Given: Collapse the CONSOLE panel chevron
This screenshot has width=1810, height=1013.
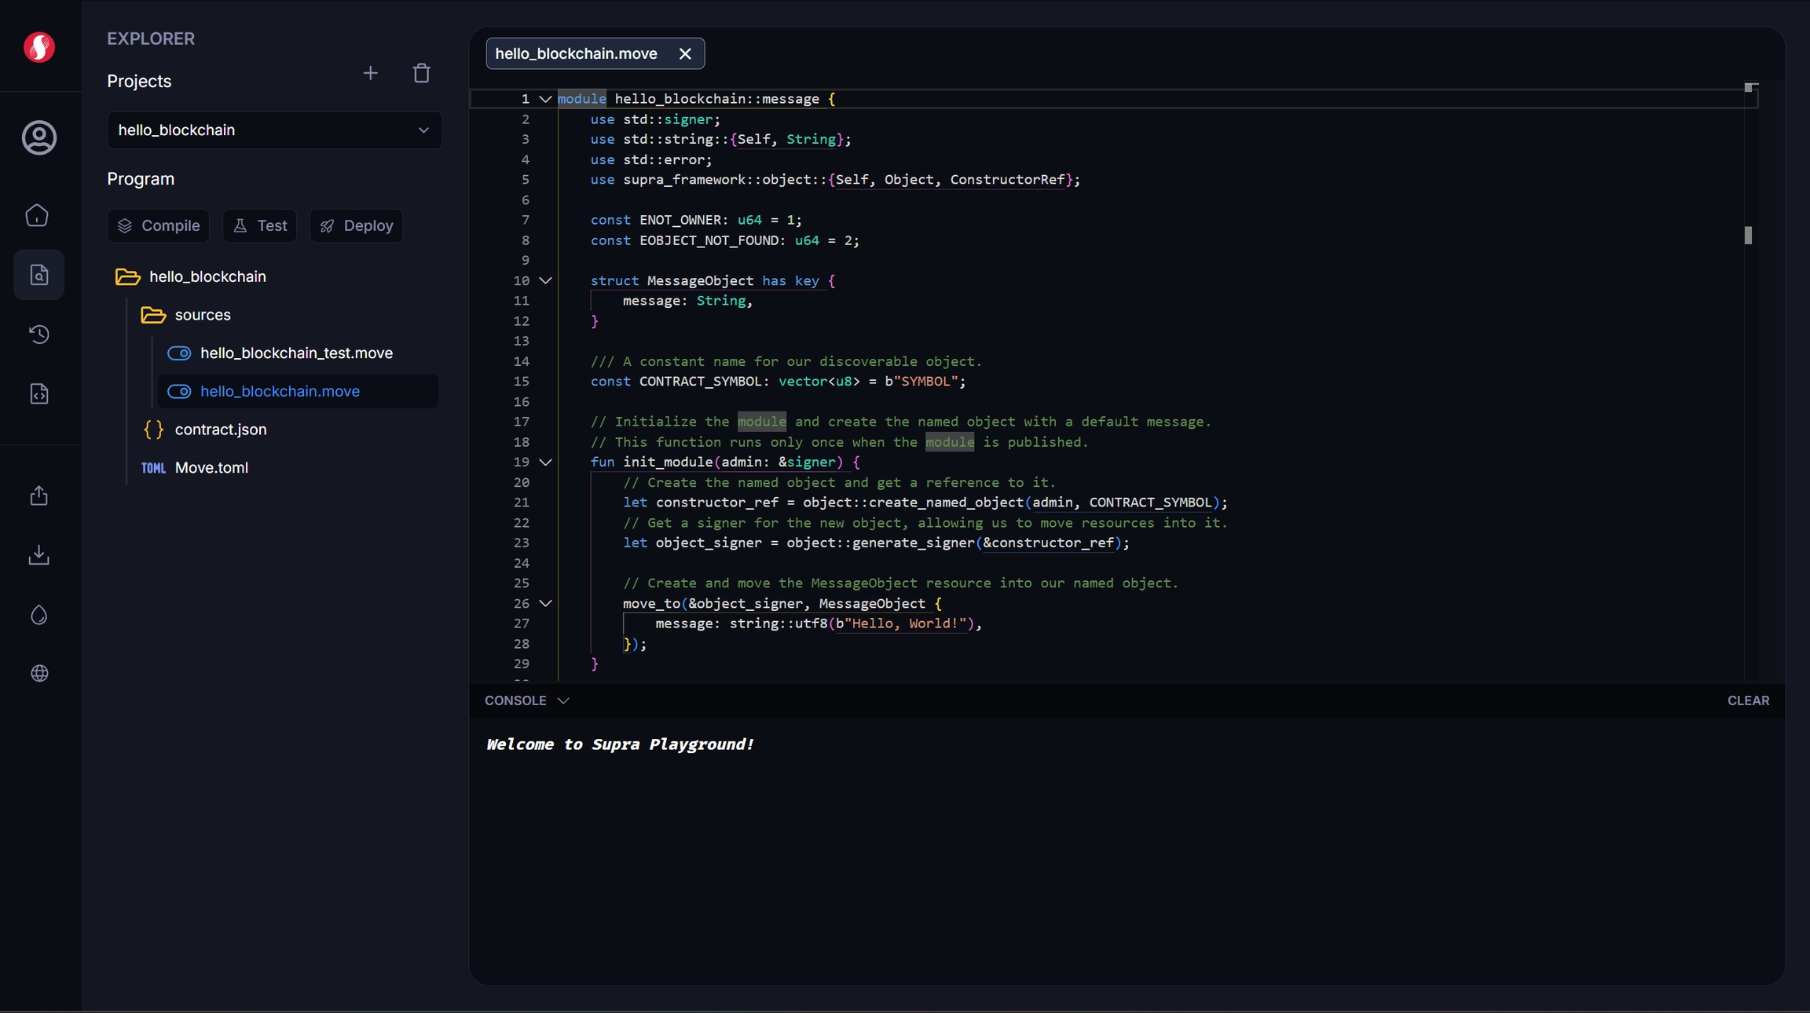Looking at the screenshot, I should pyautogui.click(x=563, y=701).
